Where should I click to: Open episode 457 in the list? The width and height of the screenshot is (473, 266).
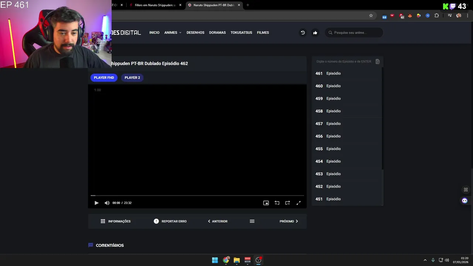click(347, 124)
